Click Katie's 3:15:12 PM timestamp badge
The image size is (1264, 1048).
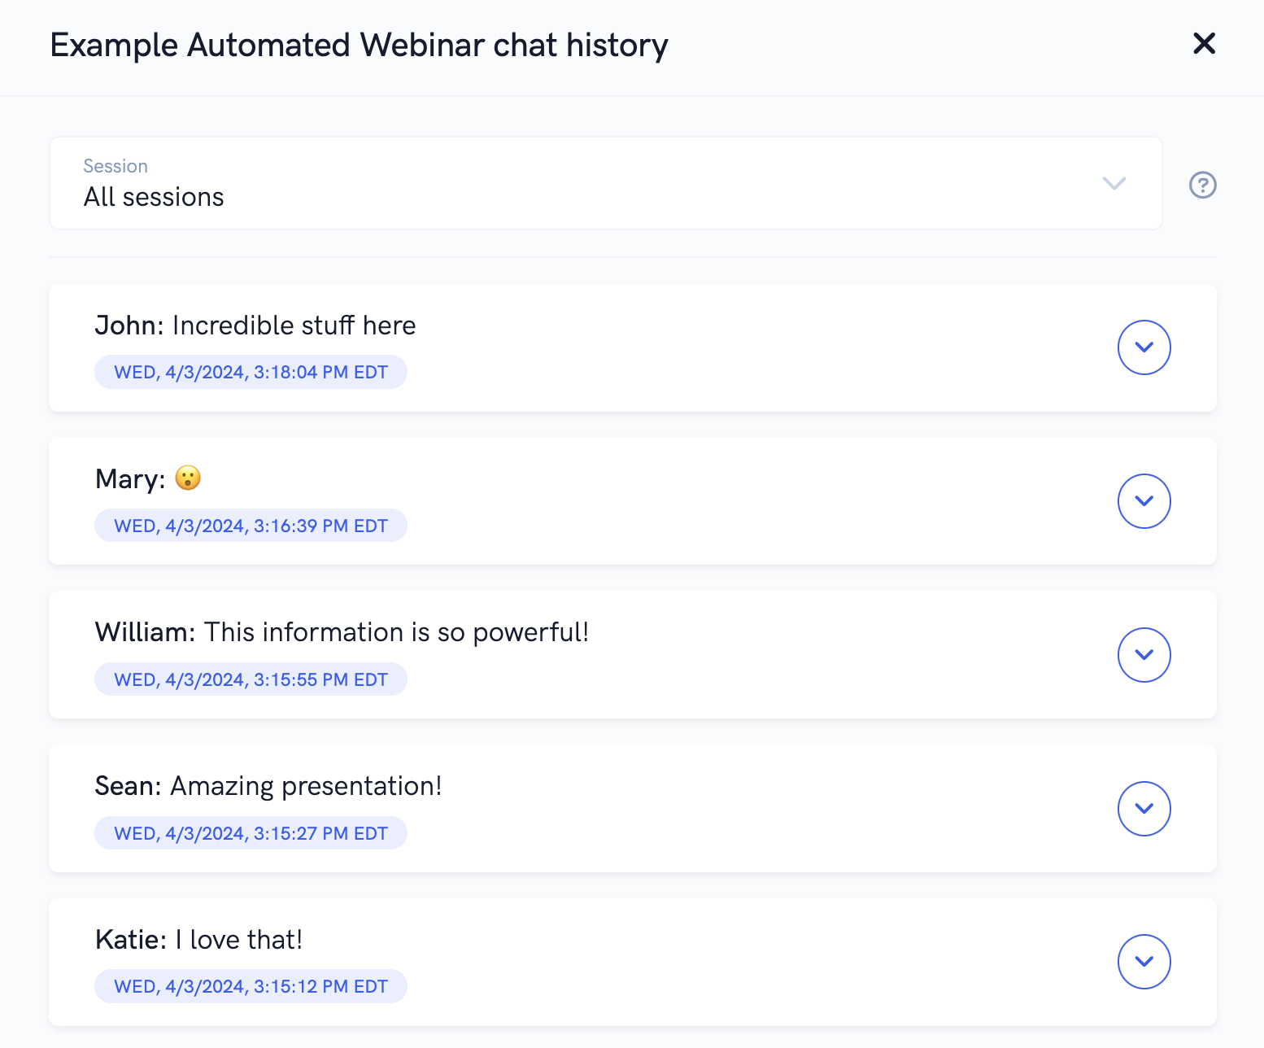click(x=251, y=987)
